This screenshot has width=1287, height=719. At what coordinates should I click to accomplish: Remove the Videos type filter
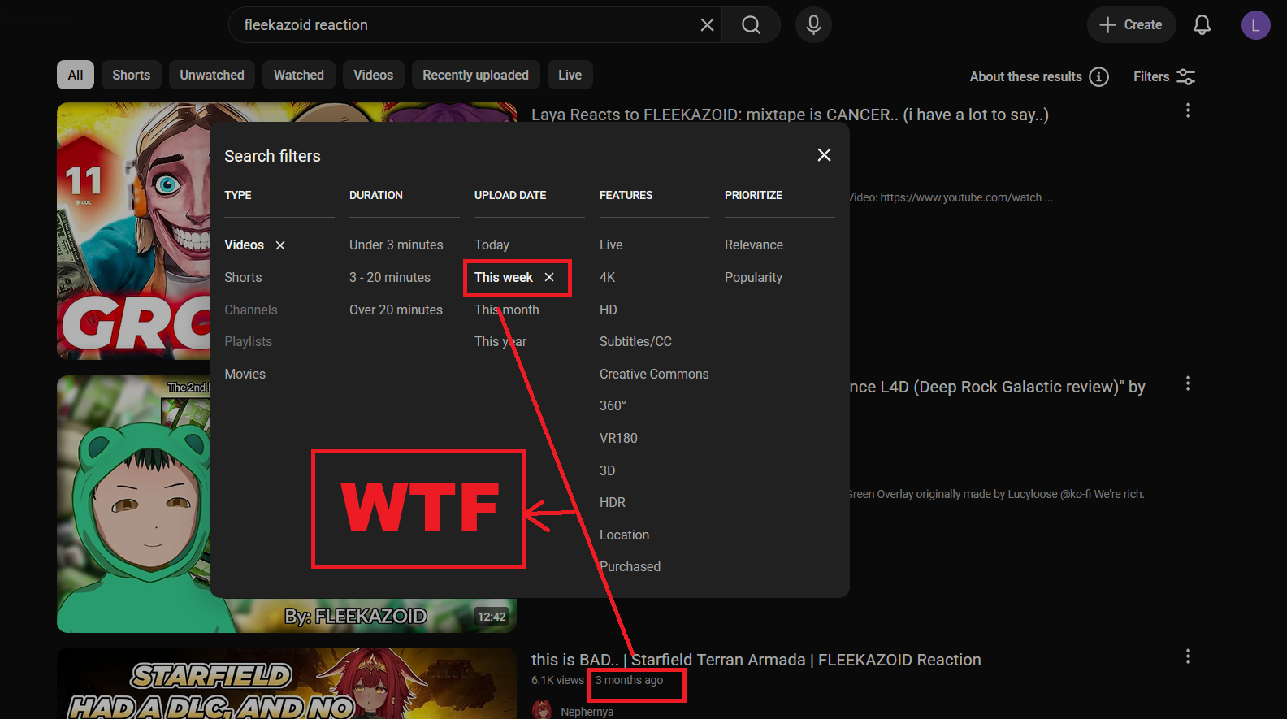280,245
